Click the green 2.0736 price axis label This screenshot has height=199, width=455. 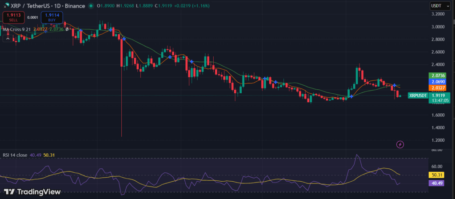click(x=436, y=76)
